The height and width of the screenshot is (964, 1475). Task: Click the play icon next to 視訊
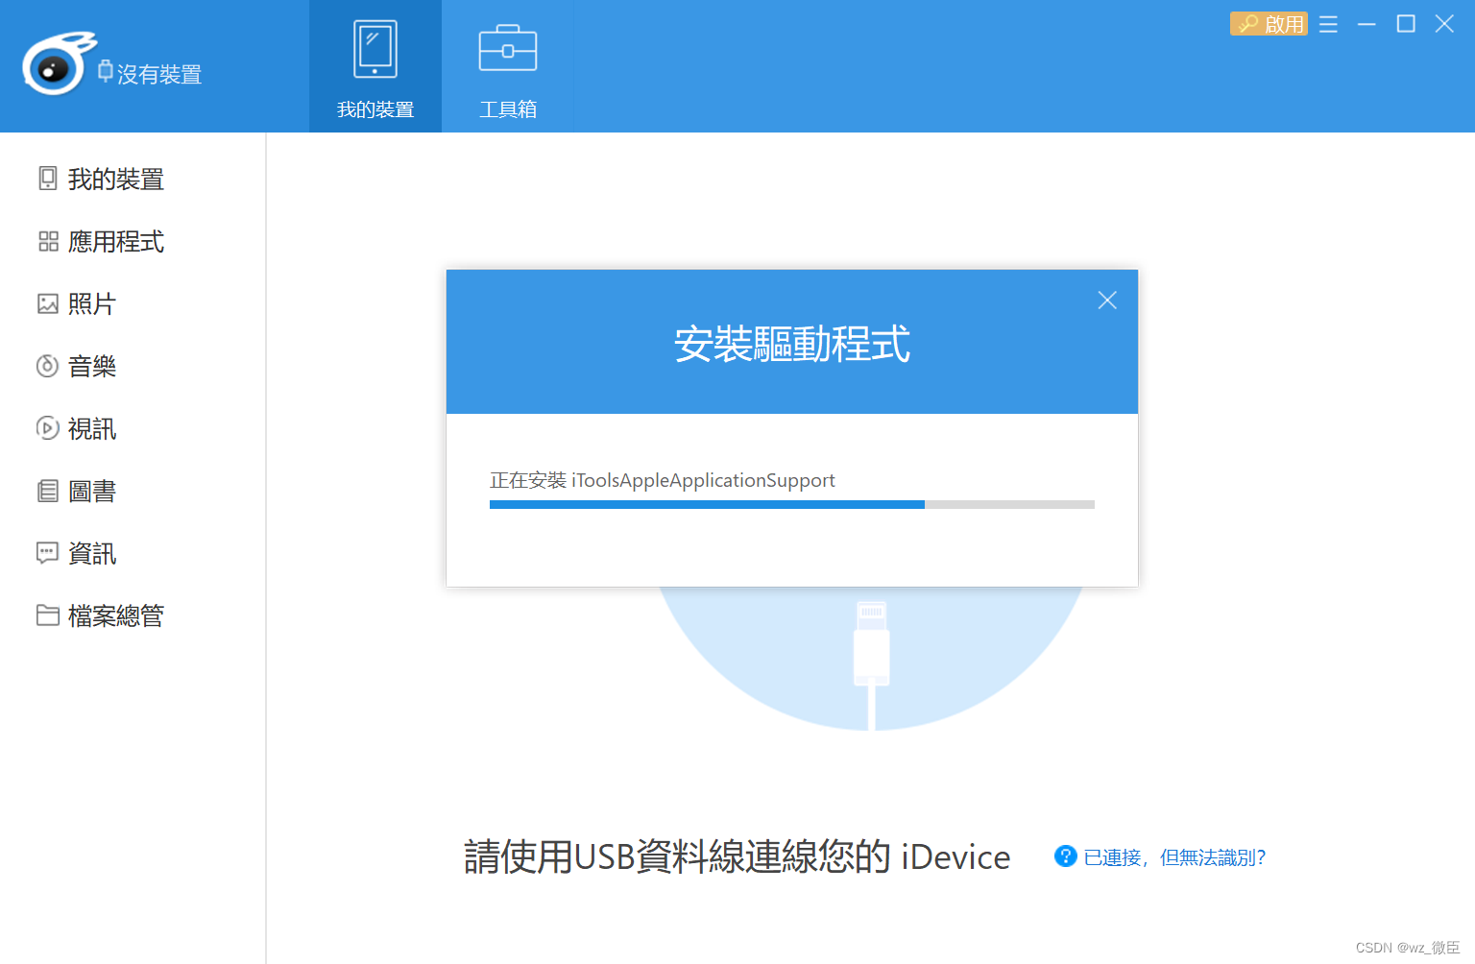point(48,428)
